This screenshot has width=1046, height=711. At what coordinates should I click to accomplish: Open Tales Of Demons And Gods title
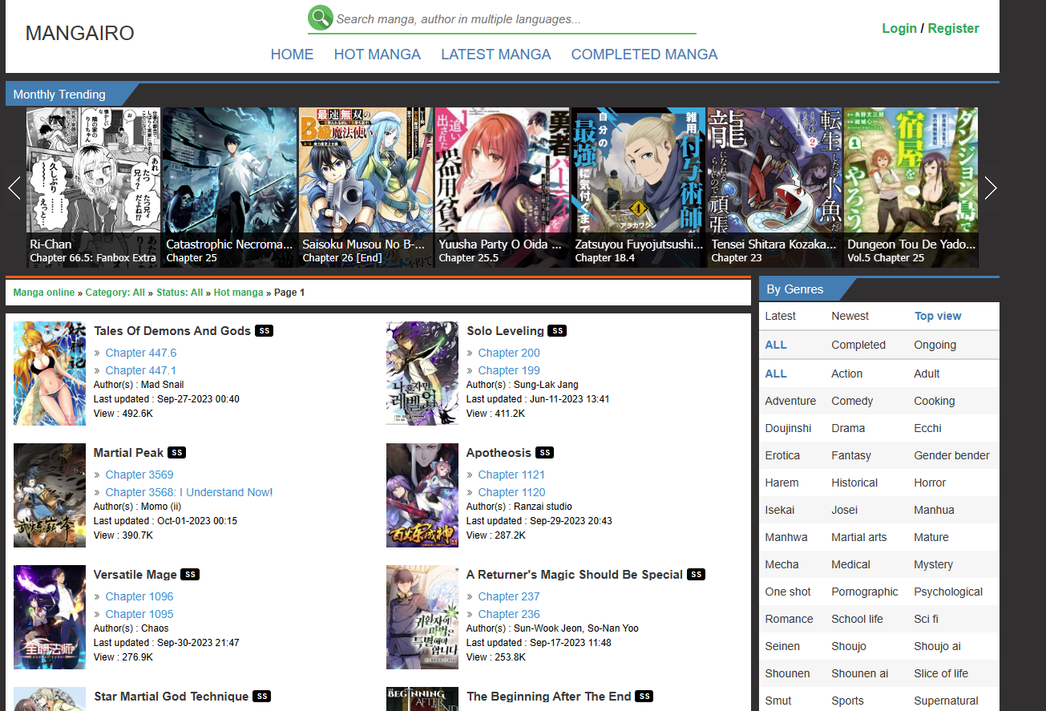pyautogui.click(x=172, y=331)
